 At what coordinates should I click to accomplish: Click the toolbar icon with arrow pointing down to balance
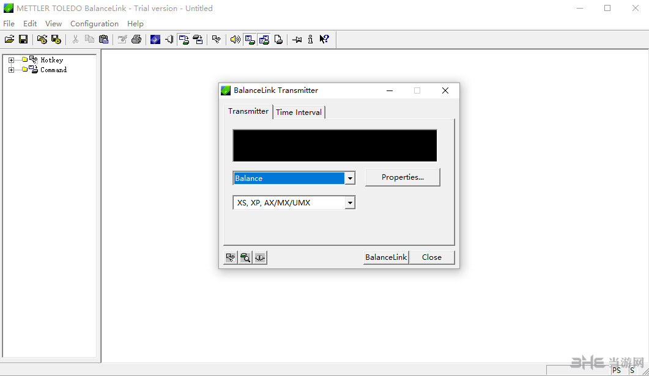click(x=184, y=39)
